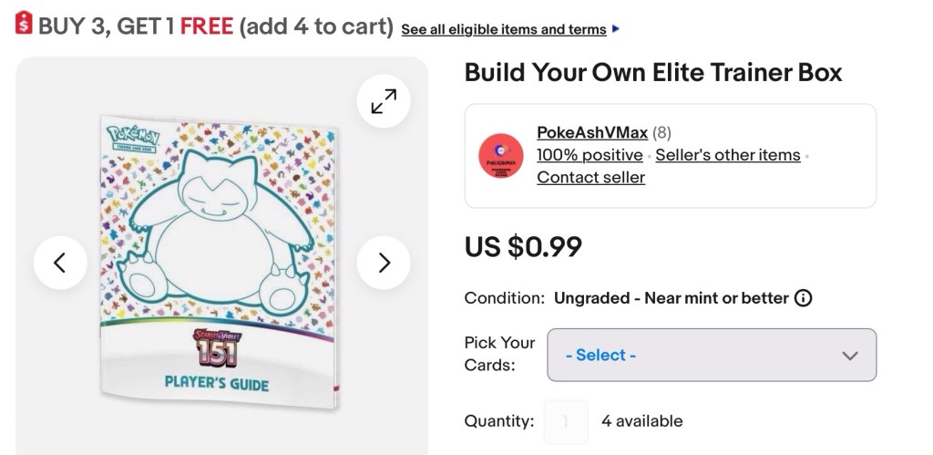Click the seller feedback count (8)
Viewport: 933px width, 455px height.
[662, 133]
